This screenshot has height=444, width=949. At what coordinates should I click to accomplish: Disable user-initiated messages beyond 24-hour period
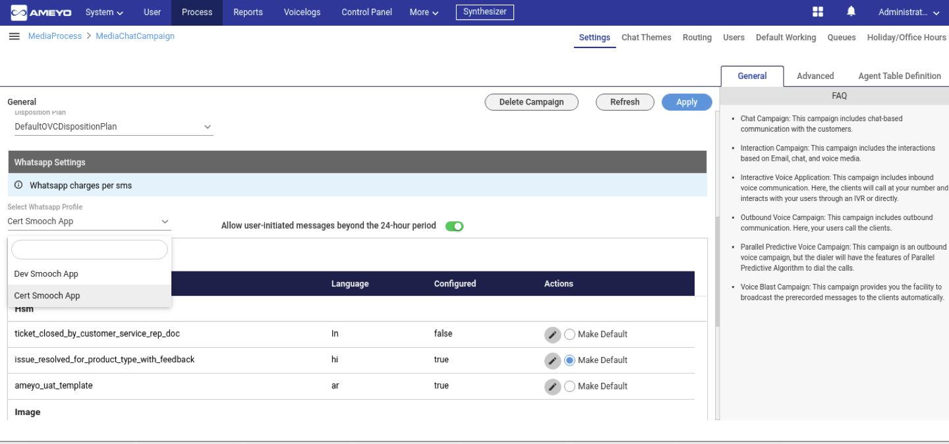pos(454,225)
